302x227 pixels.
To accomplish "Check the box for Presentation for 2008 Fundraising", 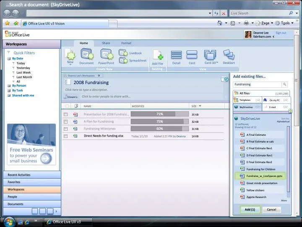I will [66, 114].
